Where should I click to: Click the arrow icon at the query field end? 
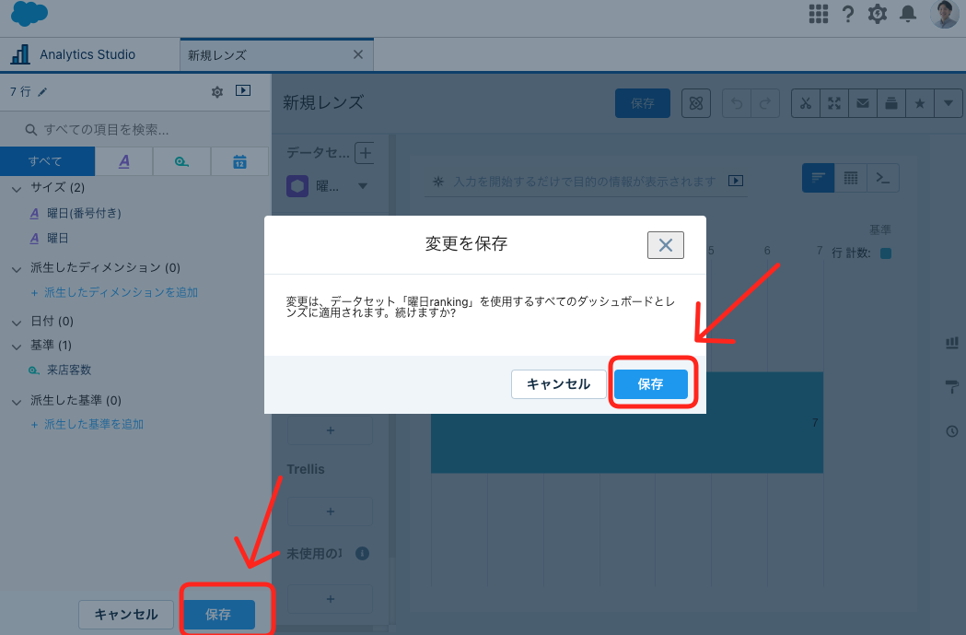(736, 181)
